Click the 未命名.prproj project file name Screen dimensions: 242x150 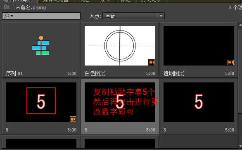pyautogui.click(x=31, y=7)
